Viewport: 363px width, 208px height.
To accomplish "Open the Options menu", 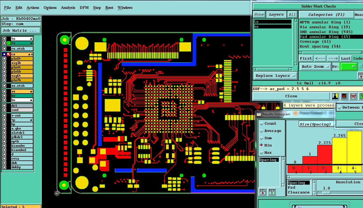I will 50,8.
